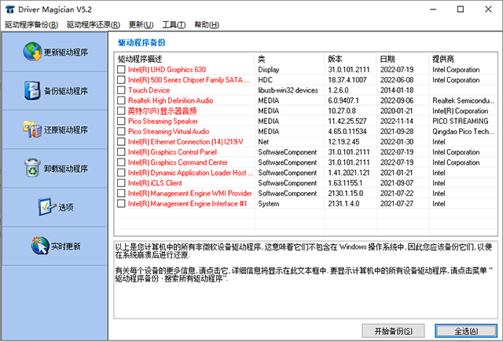Viewport: 503px width, 342px height.
Task: Click the Driver Magician title bar app icon
Action: [10, 9]
